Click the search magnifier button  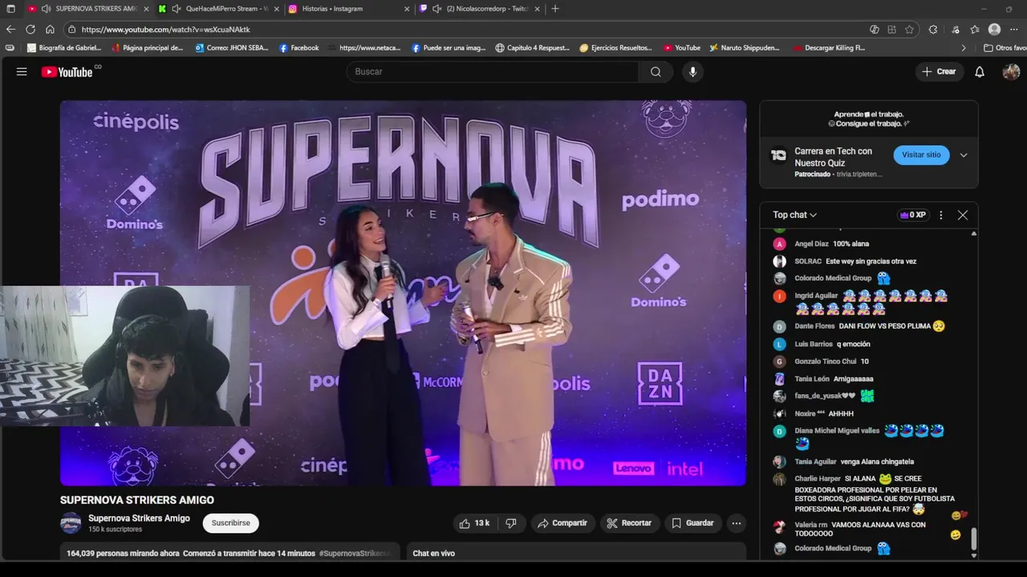[656, 71]
